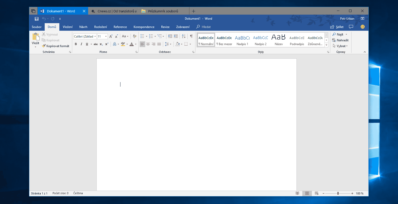This screenshot has width=398, height=204.
Task: Open Change Case Aa dropdown
Action: (125, 37)
